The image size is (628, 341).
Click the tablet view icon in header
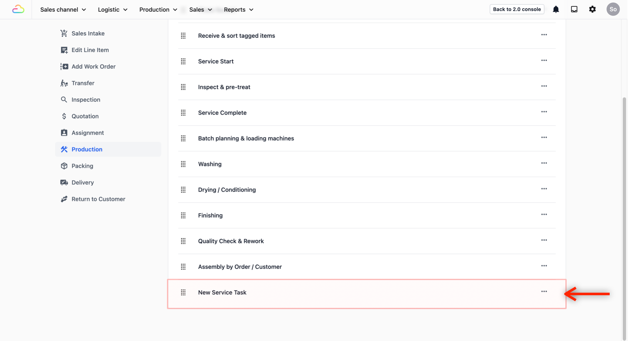574,9
